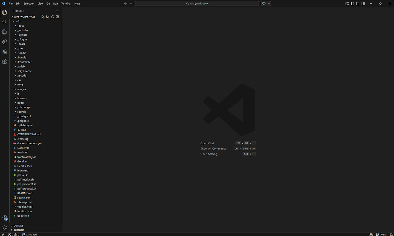Open the Front Matter (FM) panel
Image resolution: width=394 pixels, height=236 pixels.
pos(5,52)
